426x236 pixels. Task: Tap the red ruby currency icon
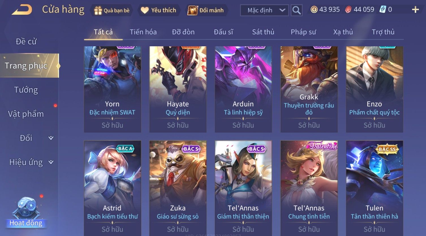coord(348,10)
